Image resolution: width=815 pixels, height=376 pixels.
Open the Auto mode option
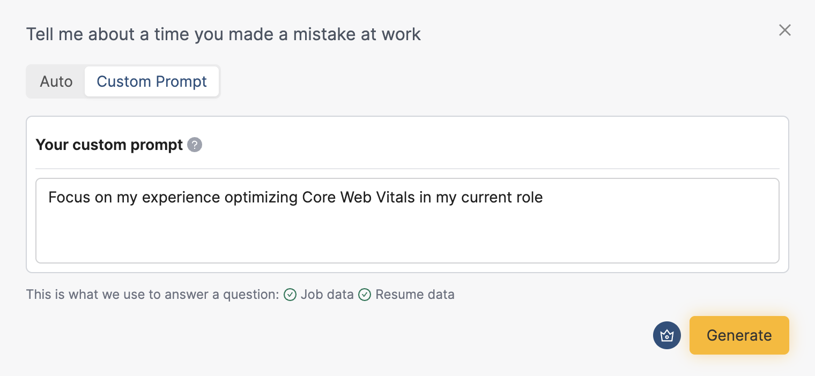(55, 81)
